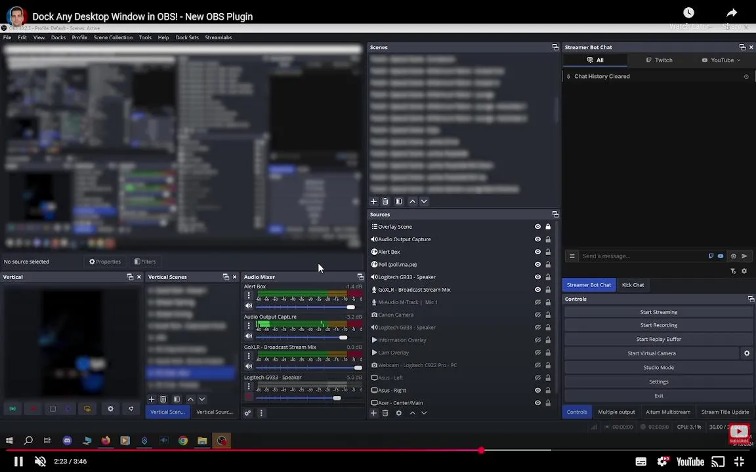The width and height of the screenshot is (756, 472).
Task: Open Streamer Bot Chat settings gear
Action: coord(744,271)
